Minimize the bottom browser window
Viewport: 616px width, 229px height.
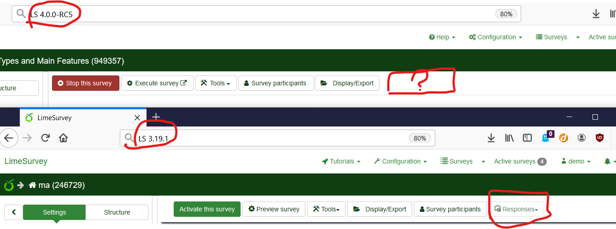tap(569, 117)
